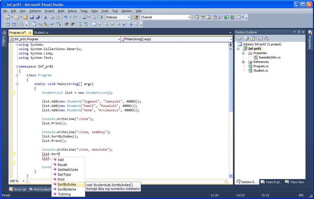
Task: Switch to the Student.cs tab
Action: click(x=41, y=32)
